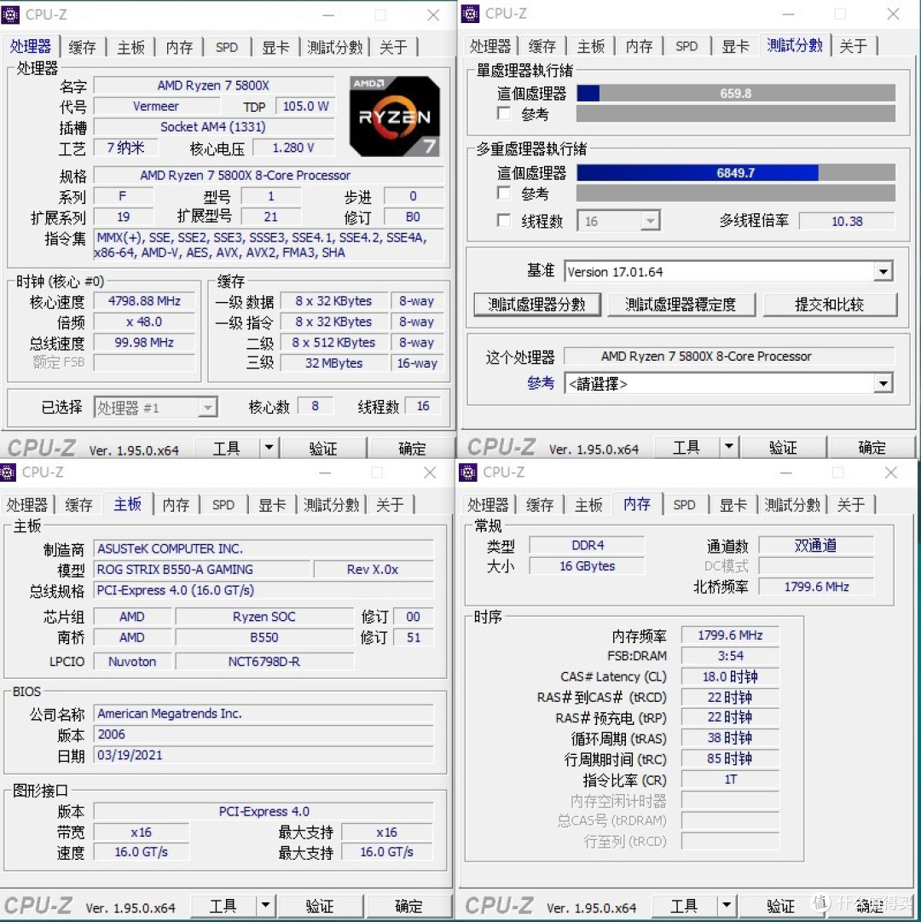Switch to 缓存 tab in processor window
The height and width of the screenshot is (922, 921).
[82, 47]
